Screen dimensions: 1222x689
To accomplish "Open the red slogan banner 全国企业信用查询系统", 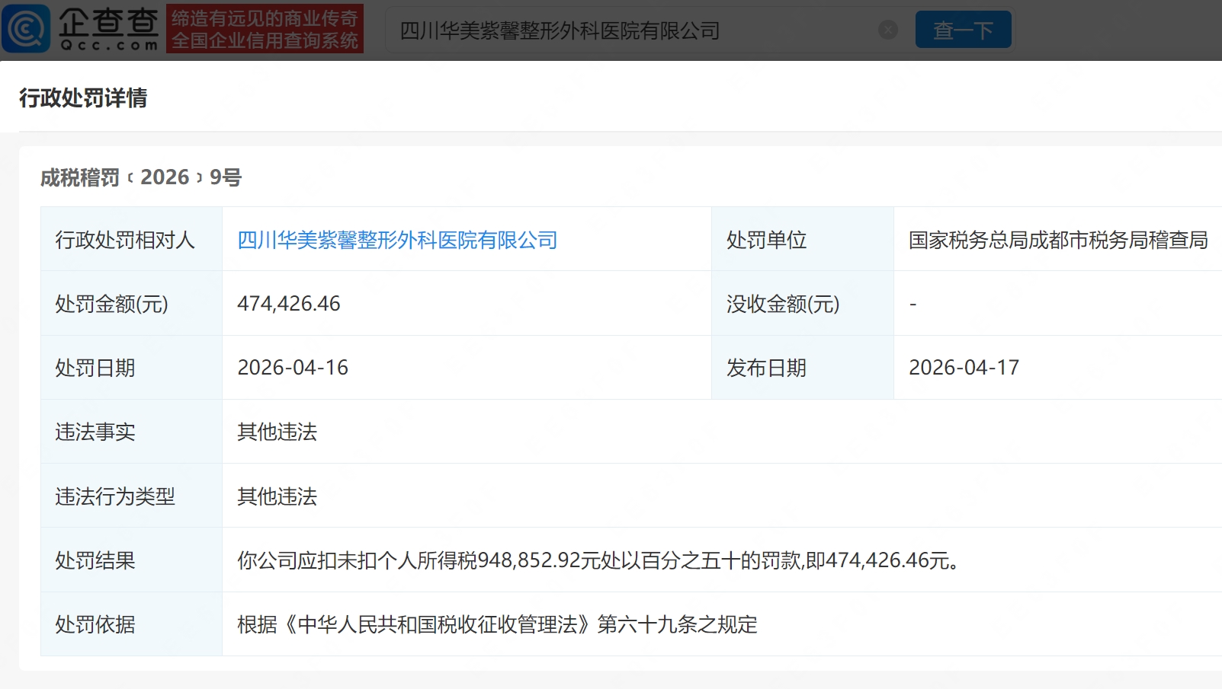I will click(265, 29).
